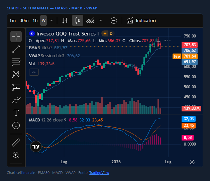Select the Text annotation tool
The width and height of the screenshot is (210, 181).
tap(16, 113)
